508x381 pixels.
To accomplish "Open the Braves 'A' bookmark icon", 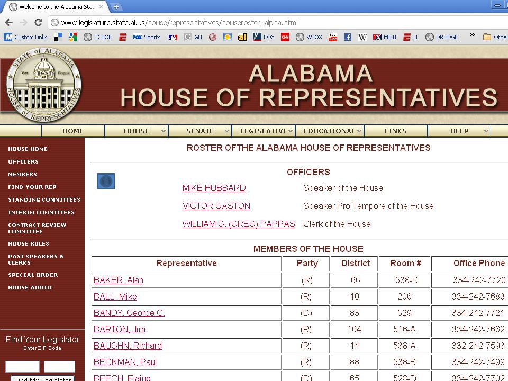I will pos(213,37).
